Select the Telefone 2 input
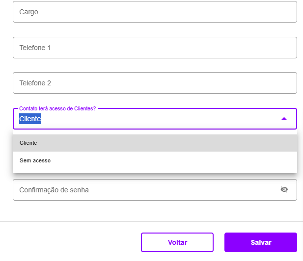This screenshot has width=303, height=261. pyautogui.click(x=155, y=83)
